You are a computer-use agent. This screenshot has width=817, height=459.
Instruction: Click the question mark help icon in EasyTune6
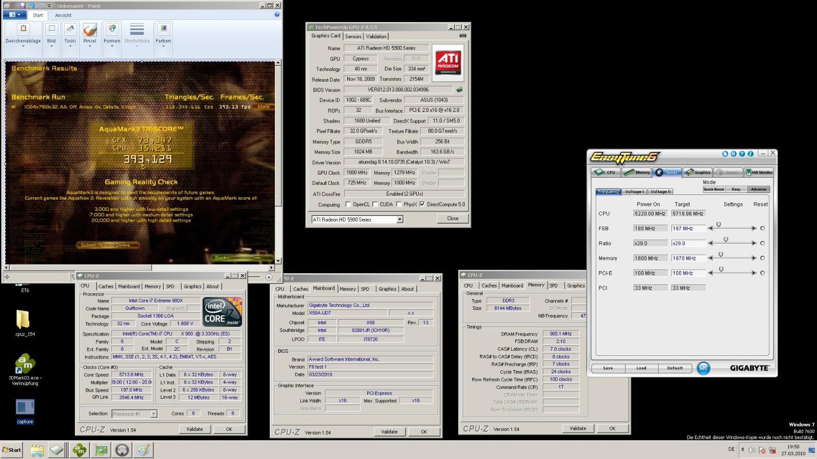tap(742, 154)
